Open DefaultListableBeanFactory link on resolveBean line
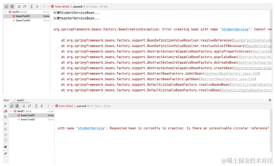This screenshot has height=166, width=275. point(246,90)
